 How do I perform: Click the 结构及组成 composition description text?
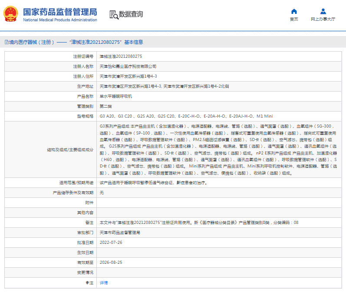coord(218,150)
